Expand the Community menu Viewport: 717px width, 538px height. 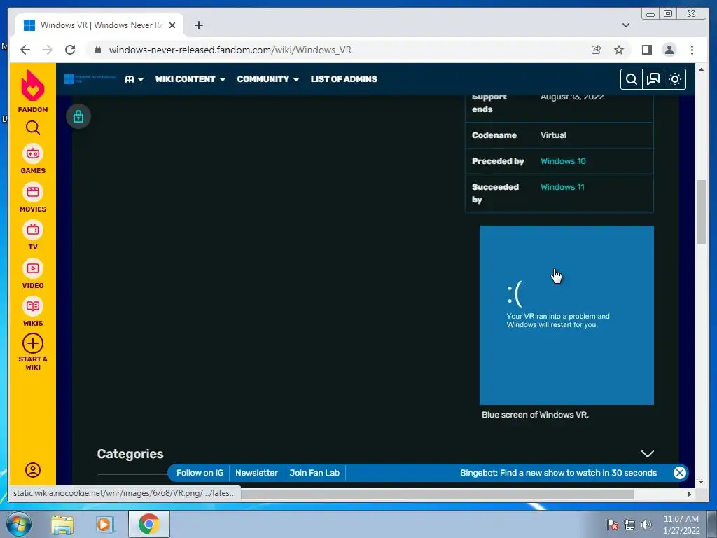tap(268, 79)
